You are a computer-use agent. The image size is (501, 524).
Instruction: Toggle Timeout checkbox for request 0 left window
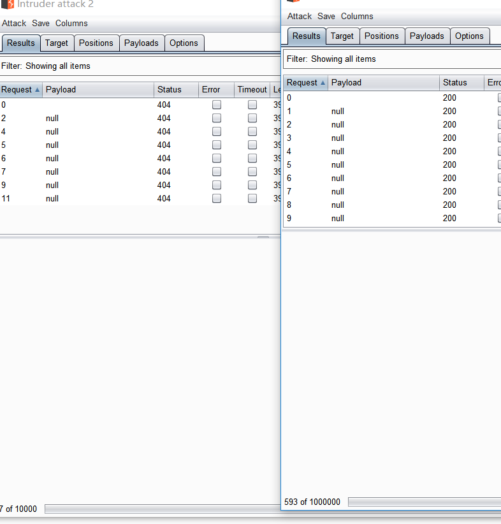(x=252, y=105)
